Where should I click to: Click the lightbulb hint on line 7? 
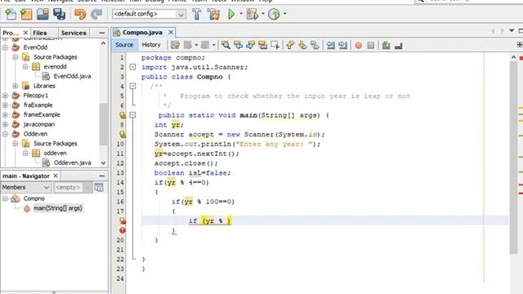pos(123,115)
